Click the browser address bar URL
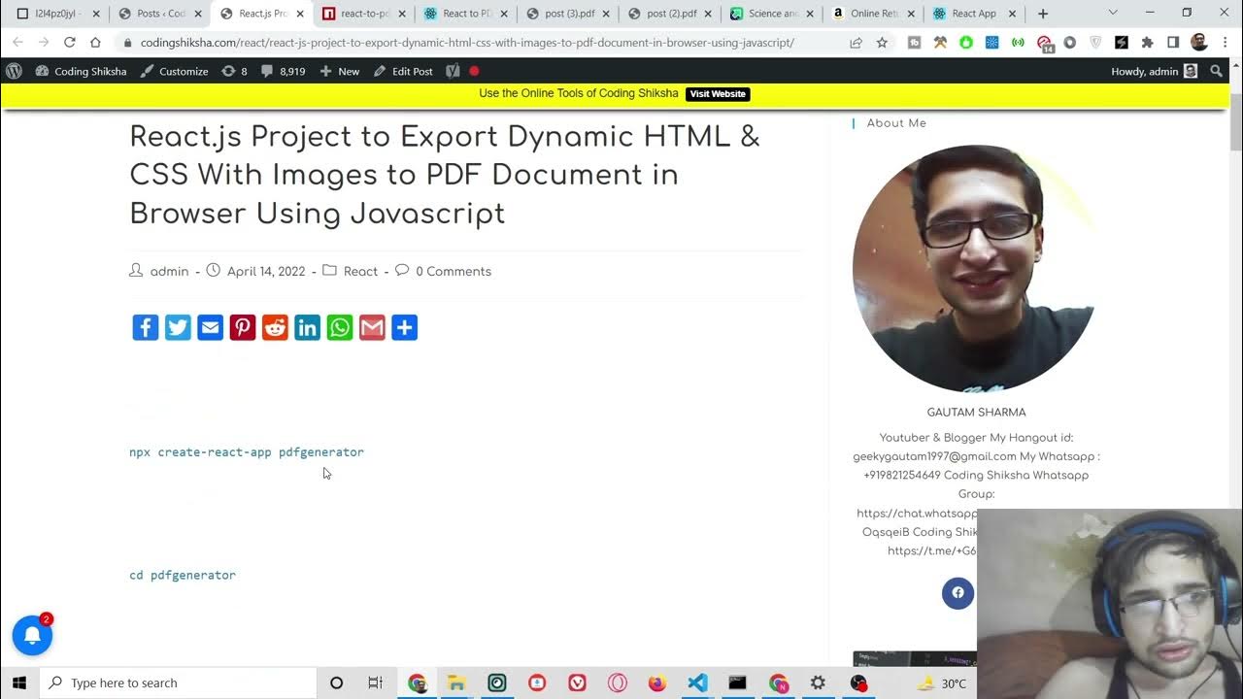The height and width of the screenshot is (699, 1243). tap(466, 43)
